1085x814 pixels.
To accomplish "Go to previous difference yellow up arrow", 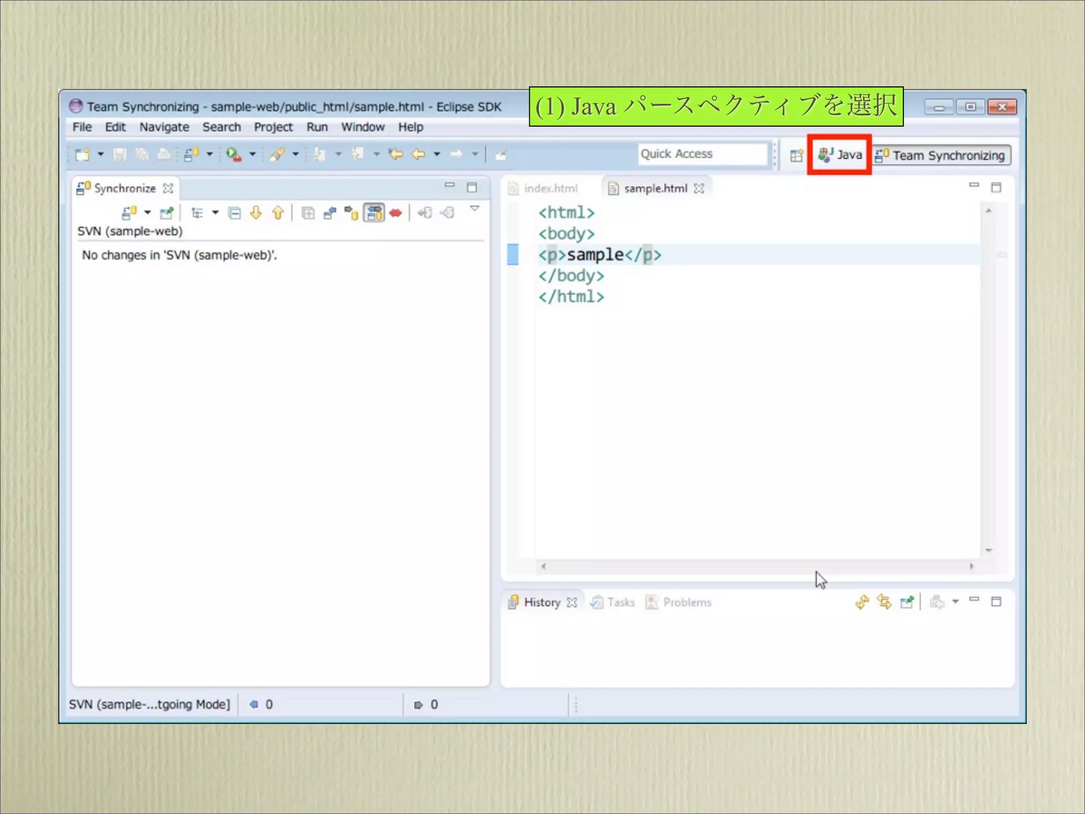I will (x=278, y=213).
